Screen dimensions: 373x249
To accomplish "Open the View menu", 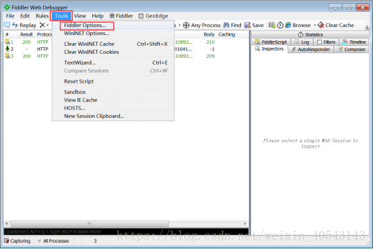I will (80, 16).
